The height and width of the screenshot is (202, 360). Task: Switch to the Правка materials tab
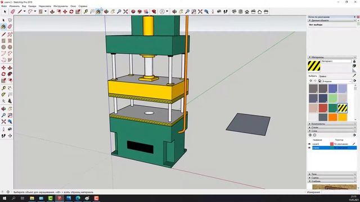[322, 76]
